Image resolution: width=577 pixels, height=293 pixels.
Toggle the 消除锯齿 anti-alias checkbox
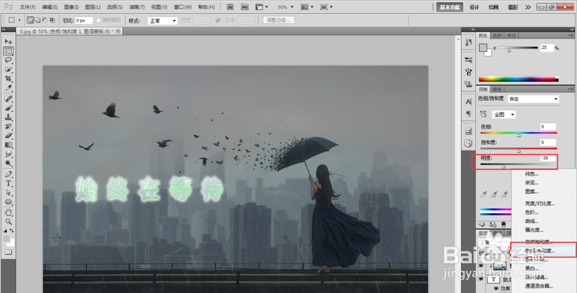tap(98, 20)
